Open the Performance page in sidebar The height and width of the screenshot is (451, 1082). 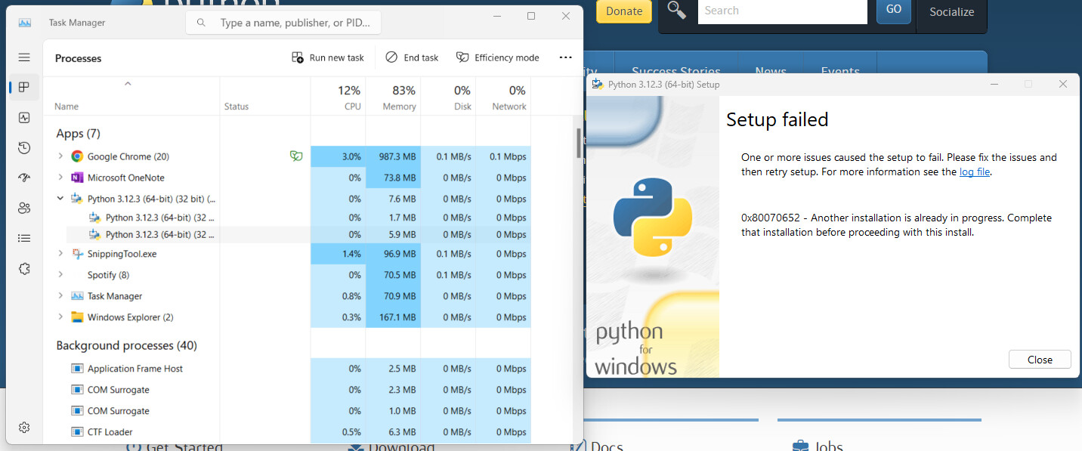point(24,118)
